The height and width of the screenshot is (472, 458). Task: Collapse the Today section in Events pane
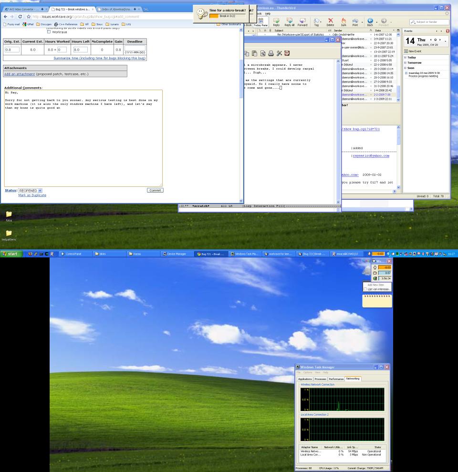click(x=406, y=57)
